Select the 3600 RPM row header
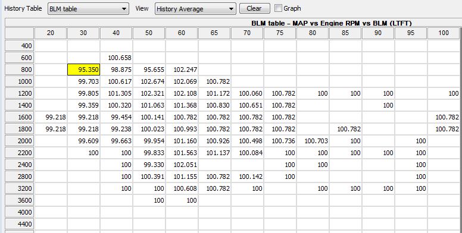The image size is (462, 233). tap(20, 200)
